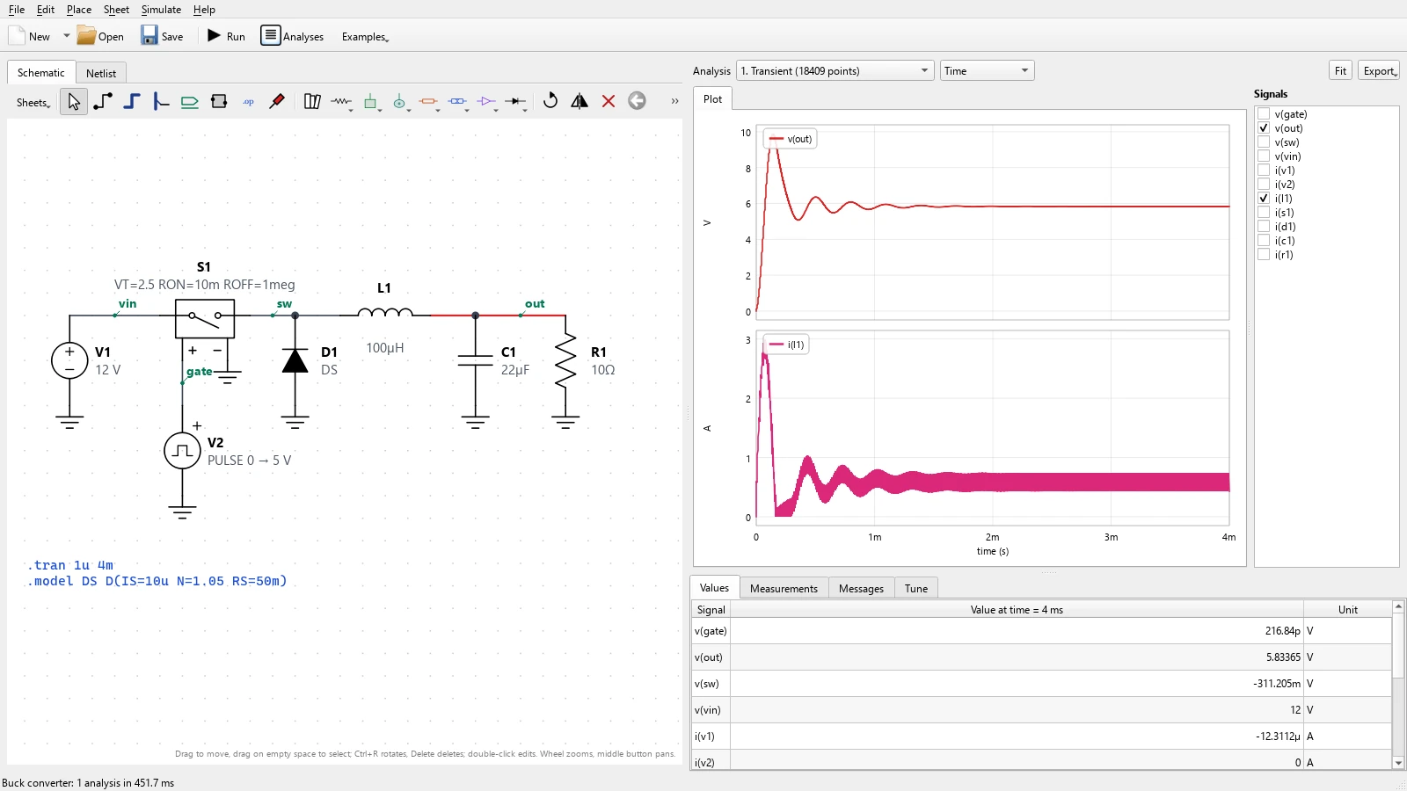Save the schematic
Image resolution: width=1407 pixels, height=791 pixels.
pos(163,36)
